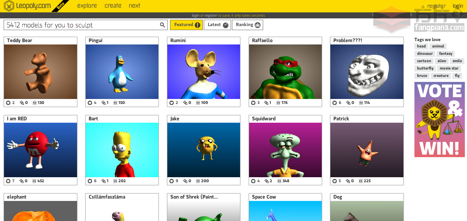Click the remix icon on Teddy Bear card
The width and height of the screenshot is (467, 221).
pos(22,103)
